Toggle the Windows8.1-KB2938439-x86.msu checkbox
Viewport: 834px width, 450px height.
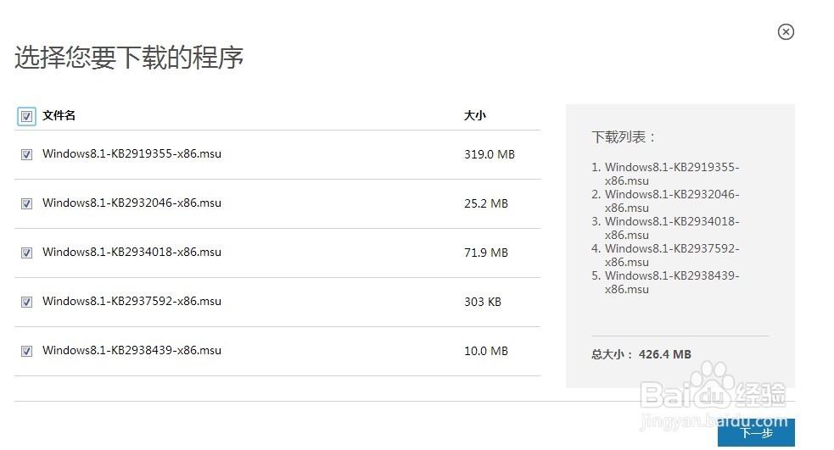[x=26, y=351]
